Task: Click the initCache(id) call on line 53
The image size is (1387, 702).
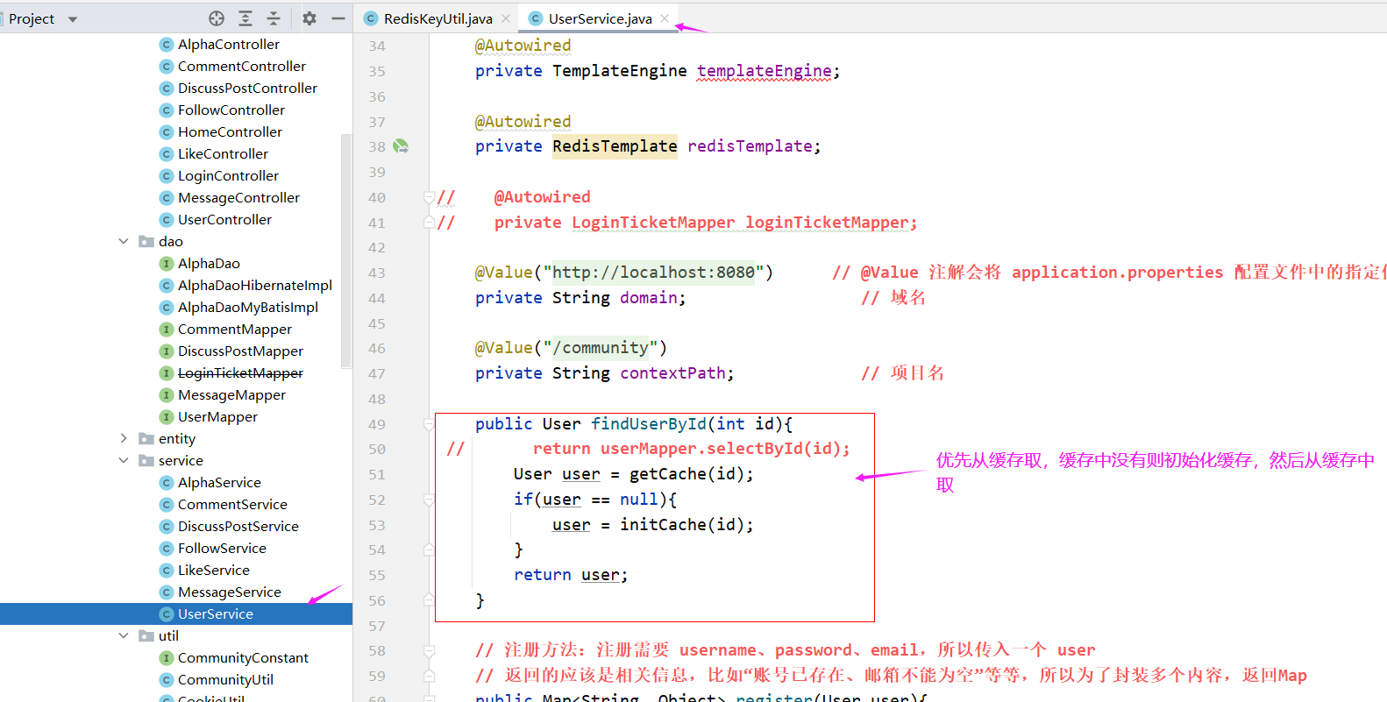Action: coord(681,525)
